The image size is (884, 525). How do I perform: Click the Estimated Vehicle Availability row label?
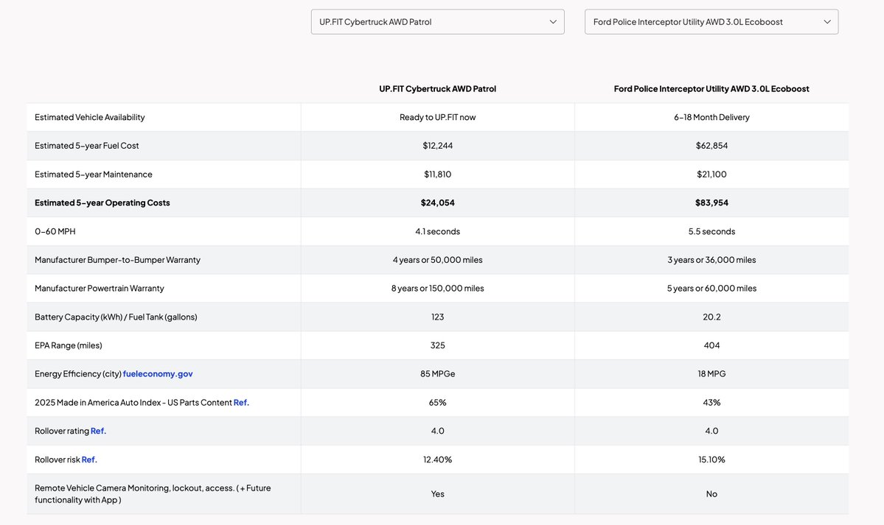coord(90,117)
